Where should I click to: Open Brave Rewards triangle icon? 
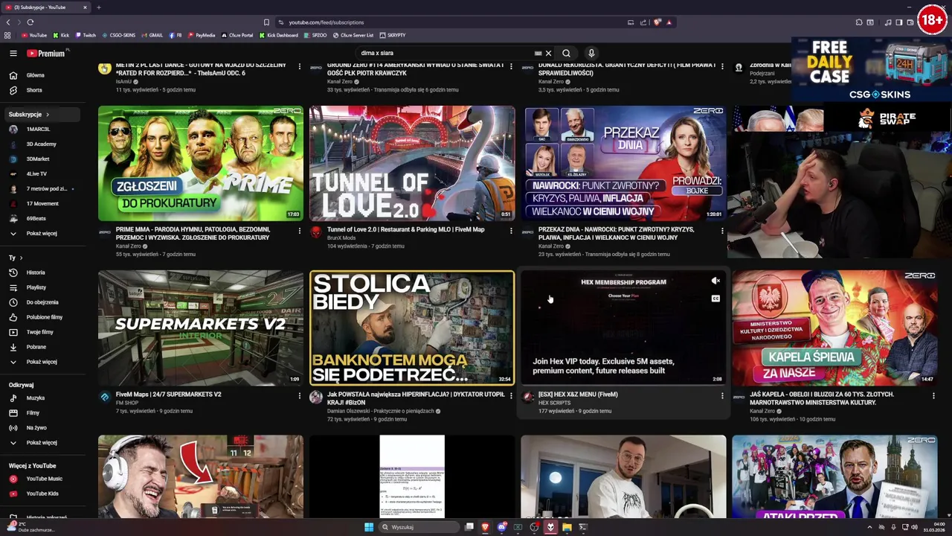(x=669, y=22)
